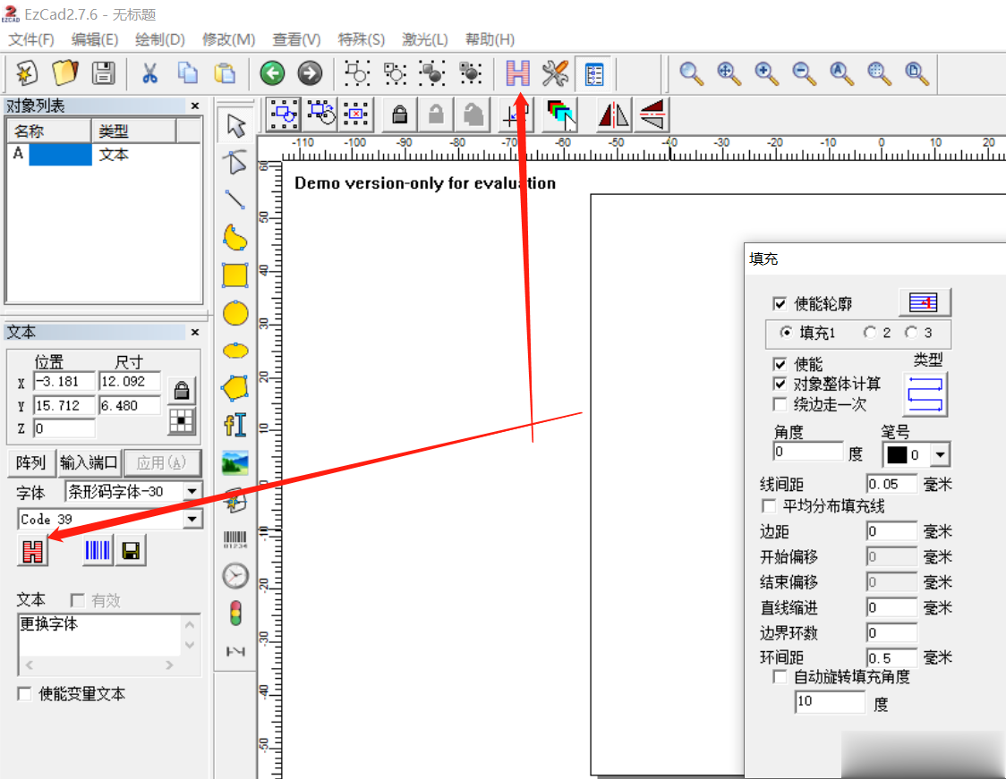Image resolution: width=1006 pixels, height=779 pixels.
Task: Open the 修改(M) menu
Action: 229,39
